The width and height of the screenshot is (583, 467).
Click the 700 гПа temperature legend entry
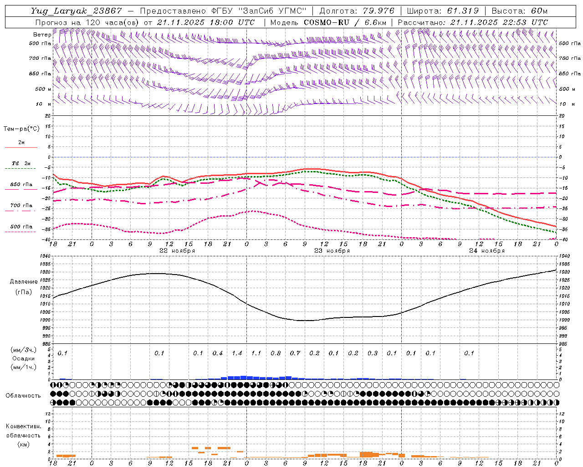(x=21, y=206)
